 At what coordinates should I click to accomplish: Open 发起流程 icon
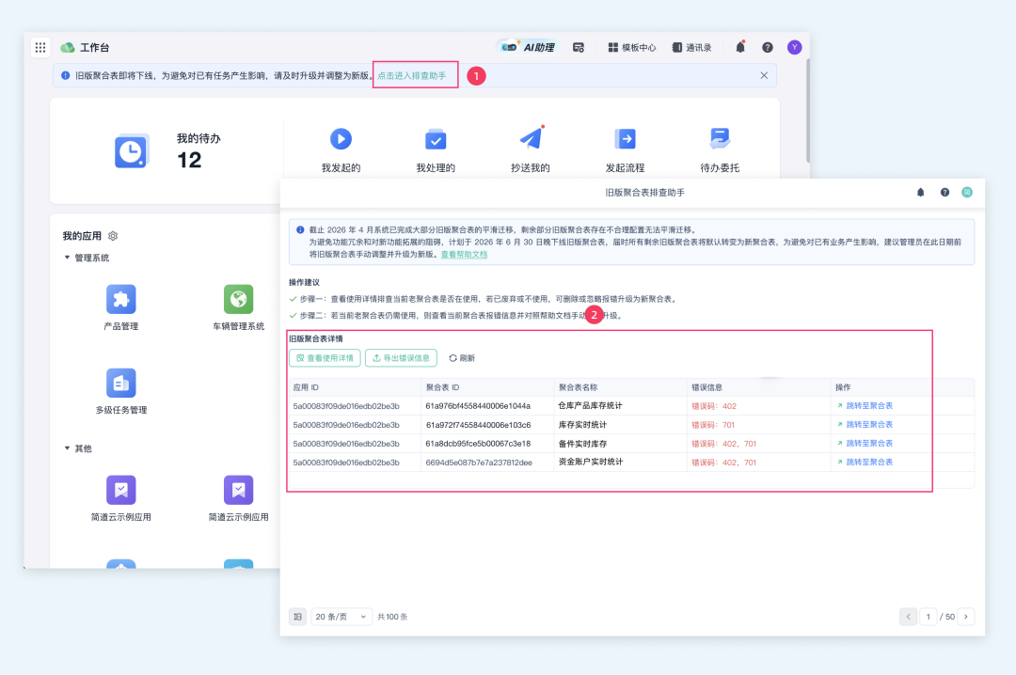tap(626, 138)
